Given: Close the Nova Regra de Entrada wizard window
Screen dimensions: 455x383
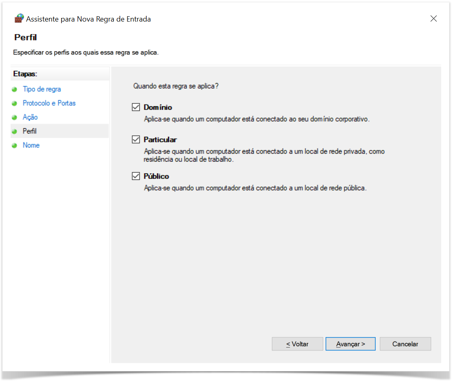Looking at the screenshot, I should (x=433, y=19).
